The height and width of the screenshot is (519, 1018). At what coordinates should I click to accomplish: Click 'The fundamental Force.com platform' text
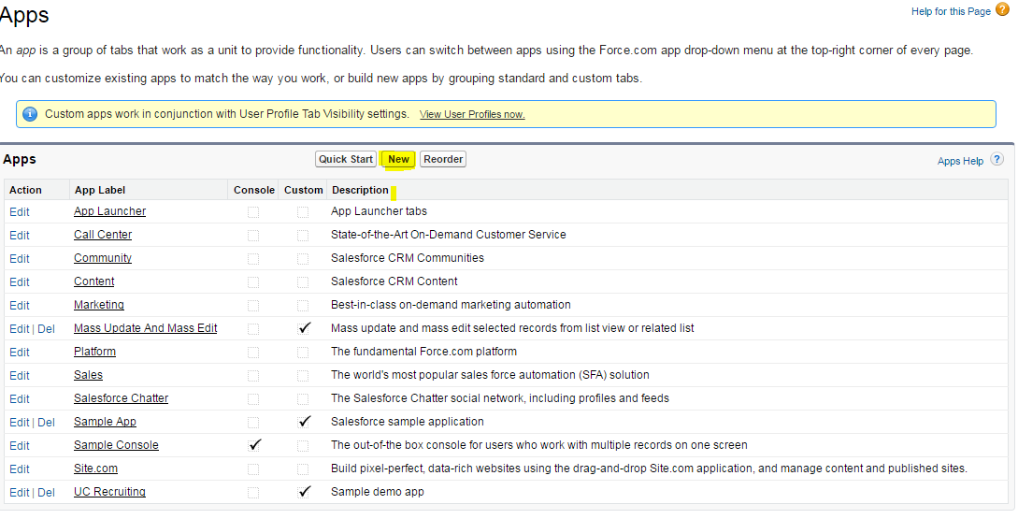click(x=424, y=352)
